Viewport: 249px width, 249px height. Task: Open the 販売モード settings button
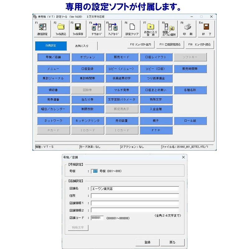pos(122,57)
